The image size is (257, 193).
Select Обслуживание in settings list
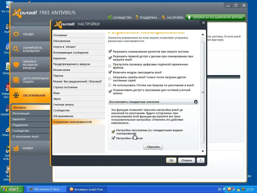tap(79, 116)
